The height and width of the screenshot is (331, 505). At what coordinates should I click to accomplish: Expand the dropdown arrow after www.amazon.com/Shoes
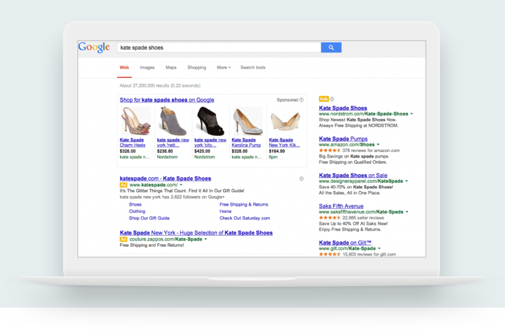(x=378, y=145)
